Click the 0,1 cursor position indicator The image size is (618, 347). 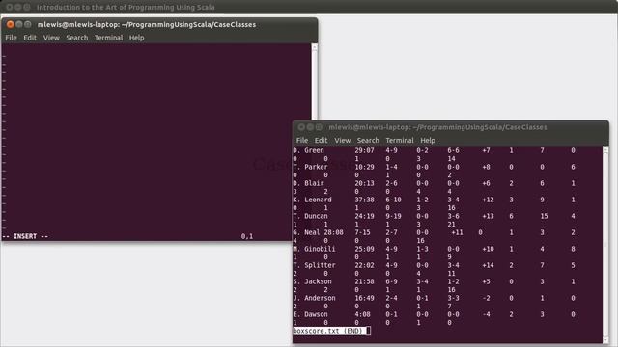pos(247,236)
